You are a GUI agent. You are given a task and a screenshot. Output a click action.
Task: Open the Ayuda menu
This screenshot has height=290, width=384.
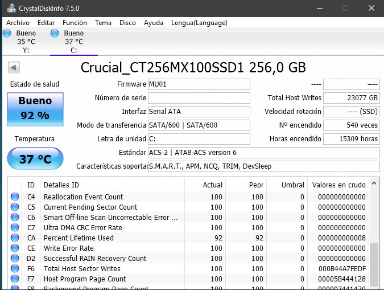(154, 23)
